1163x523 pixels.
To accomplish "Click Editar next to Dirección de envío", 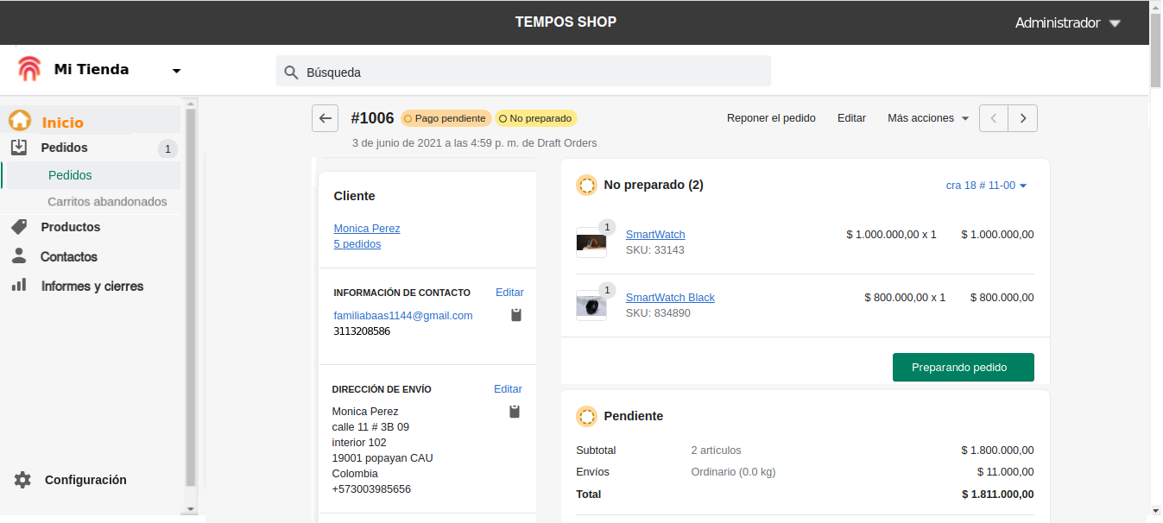I will 508,389.
